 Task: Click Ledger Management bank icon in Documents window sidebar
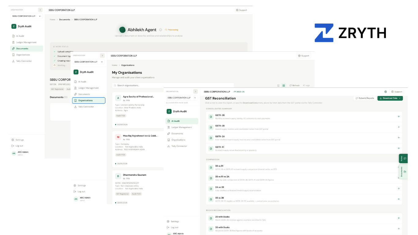tap(13, 42)
